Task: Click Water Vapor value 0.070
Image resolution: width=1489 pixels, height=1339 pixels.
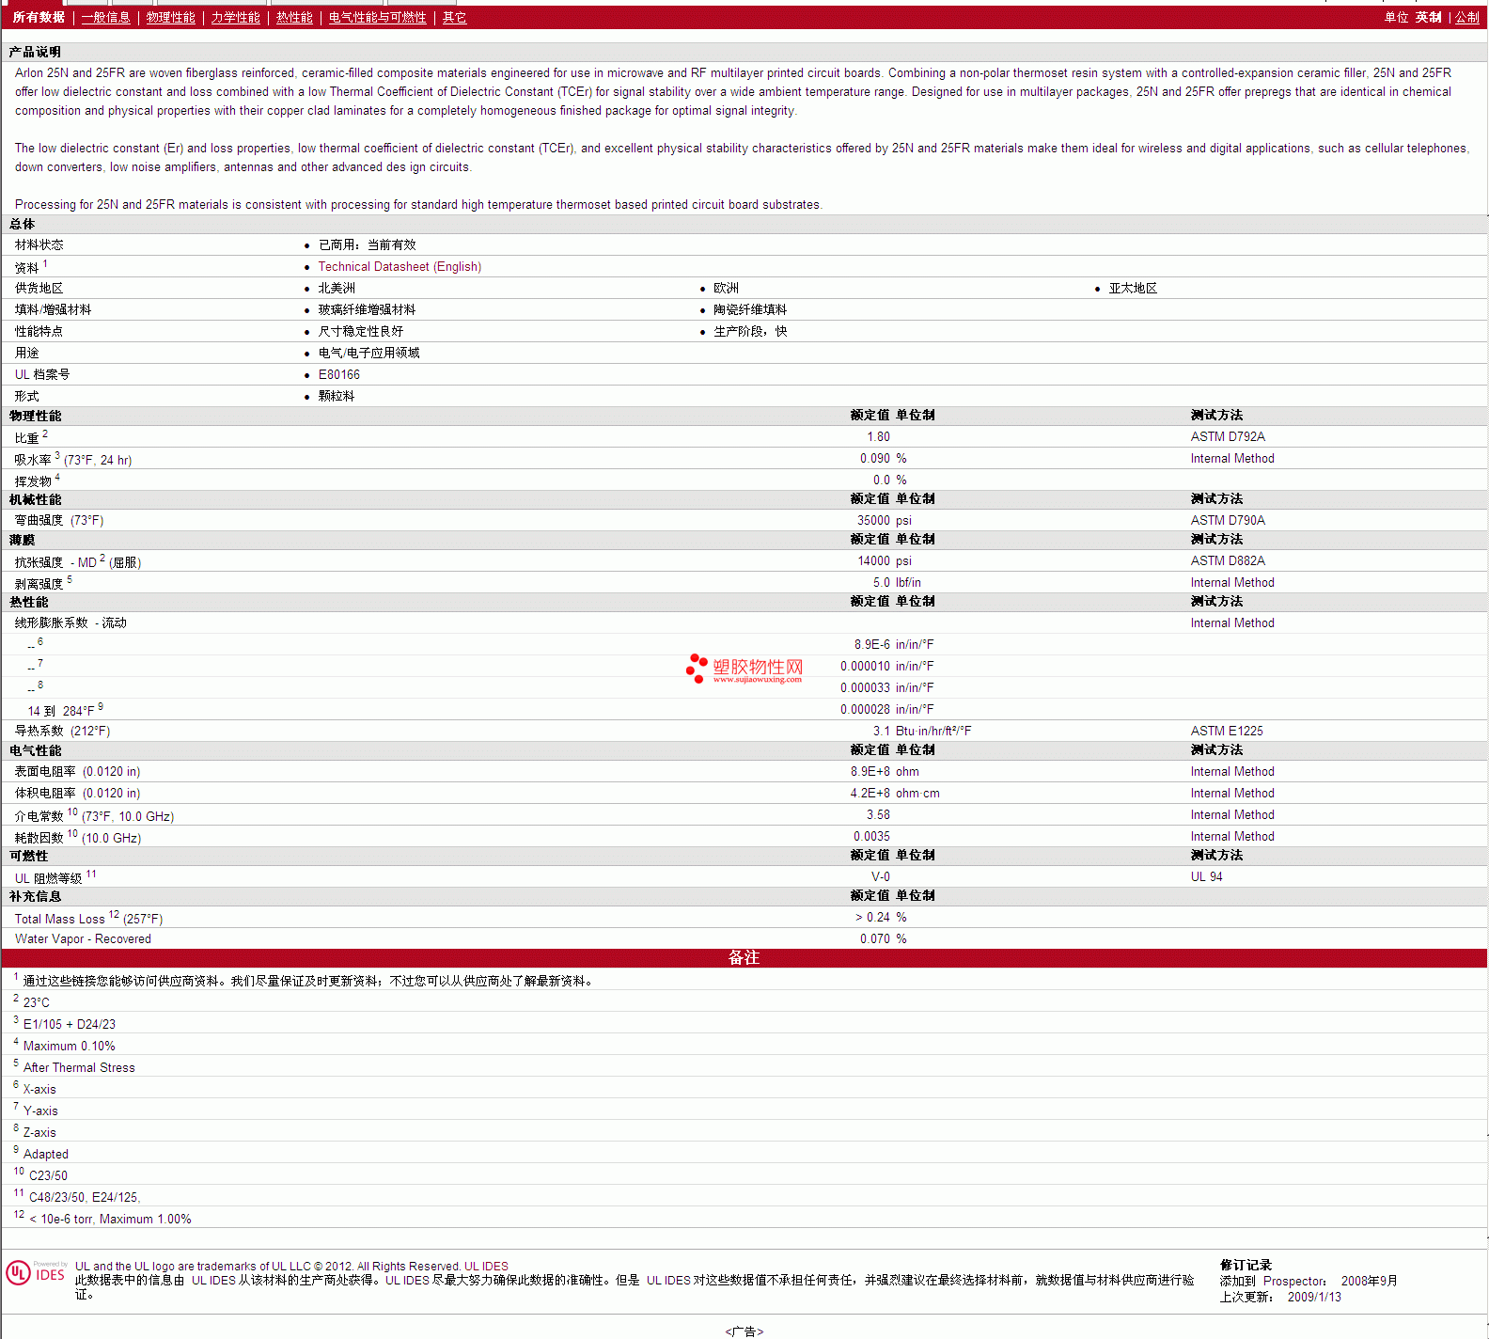Action: click(874, 938)
